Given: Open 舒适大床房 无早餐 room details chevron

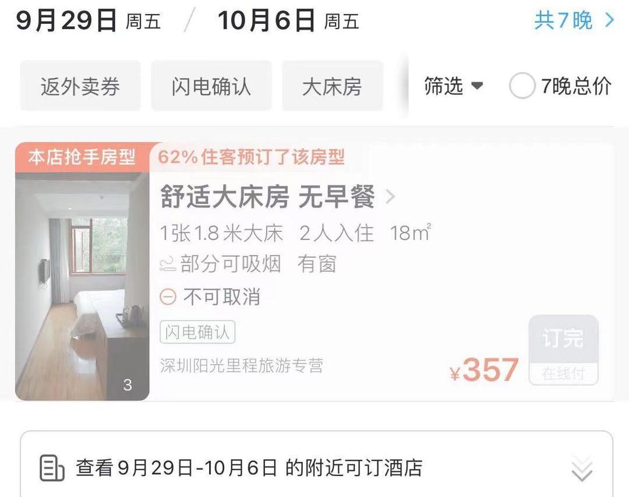Looking at the screenshot, I should 390,197.
